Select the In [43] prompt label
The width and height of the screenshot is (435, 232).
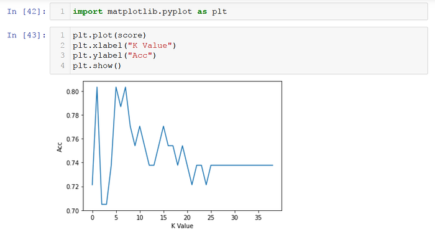coord(26,35)
